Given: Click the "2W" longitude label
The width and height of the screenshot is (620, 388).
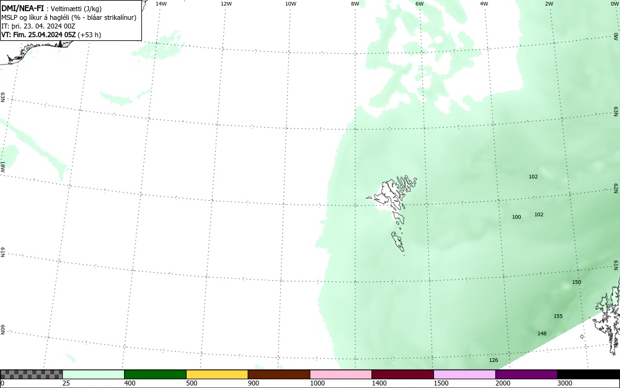Looking at the screenshot, I should (x=549, y=4).
